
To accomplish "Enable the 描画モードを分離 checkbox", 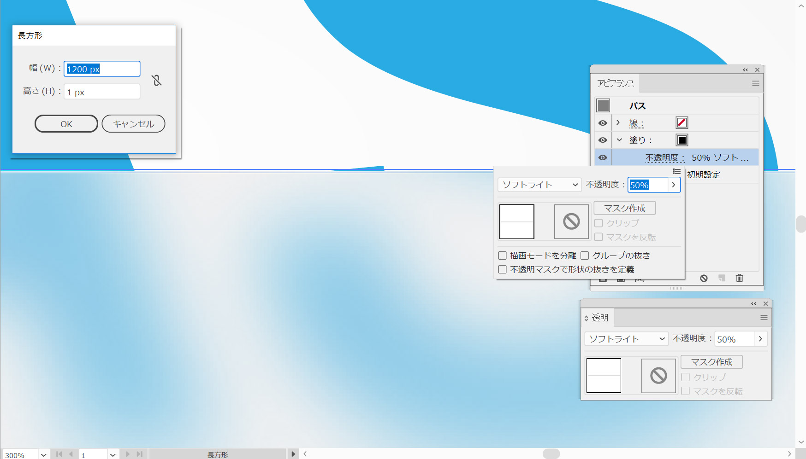I will pyautogui.click(x=503, y=256).
